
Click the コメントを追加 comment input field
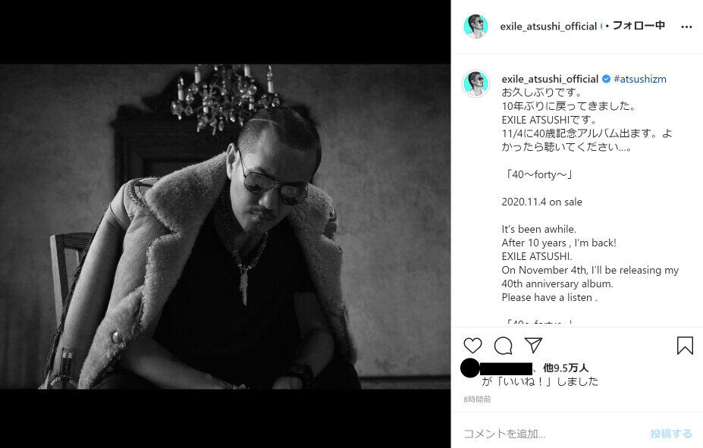(551, 433)
